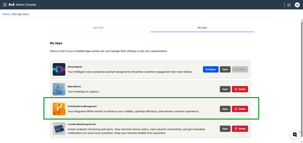
Task: Go to the Home breadcrumb link
Action: tap(6, 14)
